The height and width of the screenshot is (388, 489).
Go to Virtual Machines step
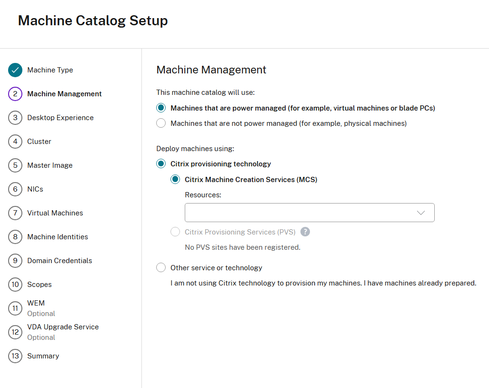click(x=55, y=213)
